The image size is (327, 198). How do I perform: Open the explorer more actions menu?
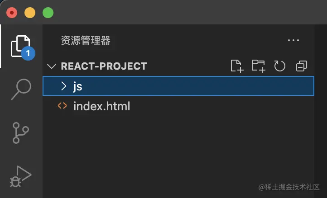293,40
